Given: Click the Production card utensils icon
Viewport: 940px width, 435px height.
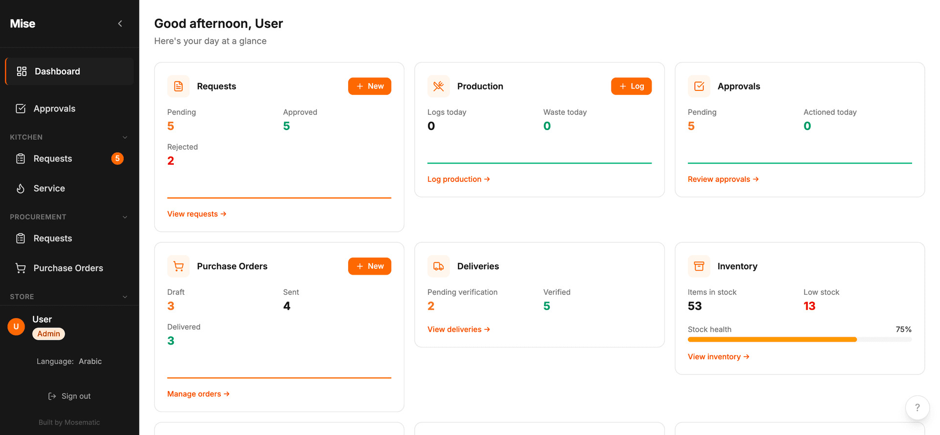Looking at the screenshot, I should click(x=439, y=86).
